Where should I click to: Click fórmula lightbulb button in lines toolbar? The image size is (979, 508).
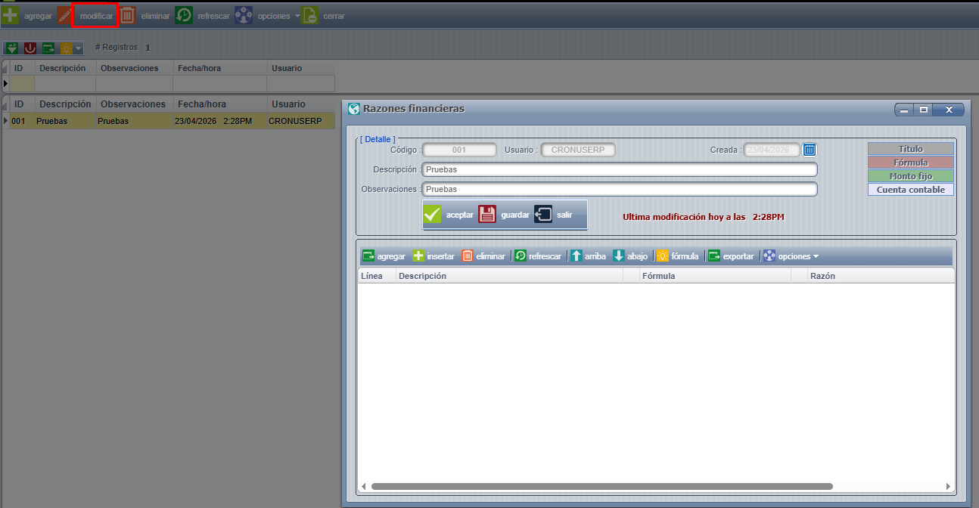pos(677,256)
